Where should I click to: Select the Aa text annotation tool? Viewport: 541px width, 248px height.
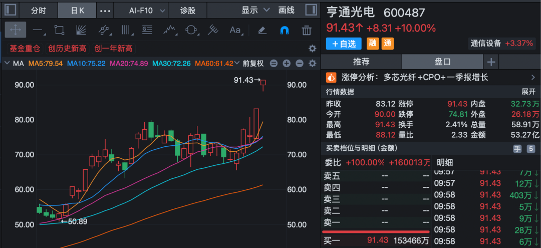[x=235, y=31]
